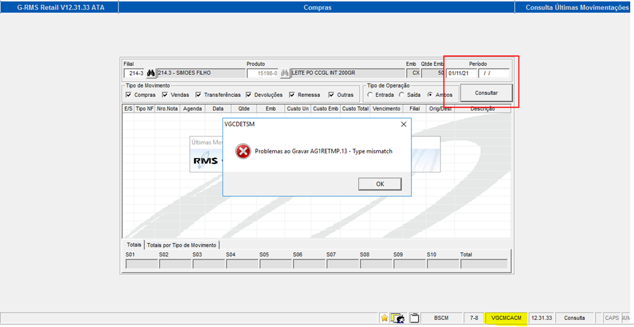Click version 12.31.33 in status bar
This screenshot has width=634, height=327.
(541, 318)
